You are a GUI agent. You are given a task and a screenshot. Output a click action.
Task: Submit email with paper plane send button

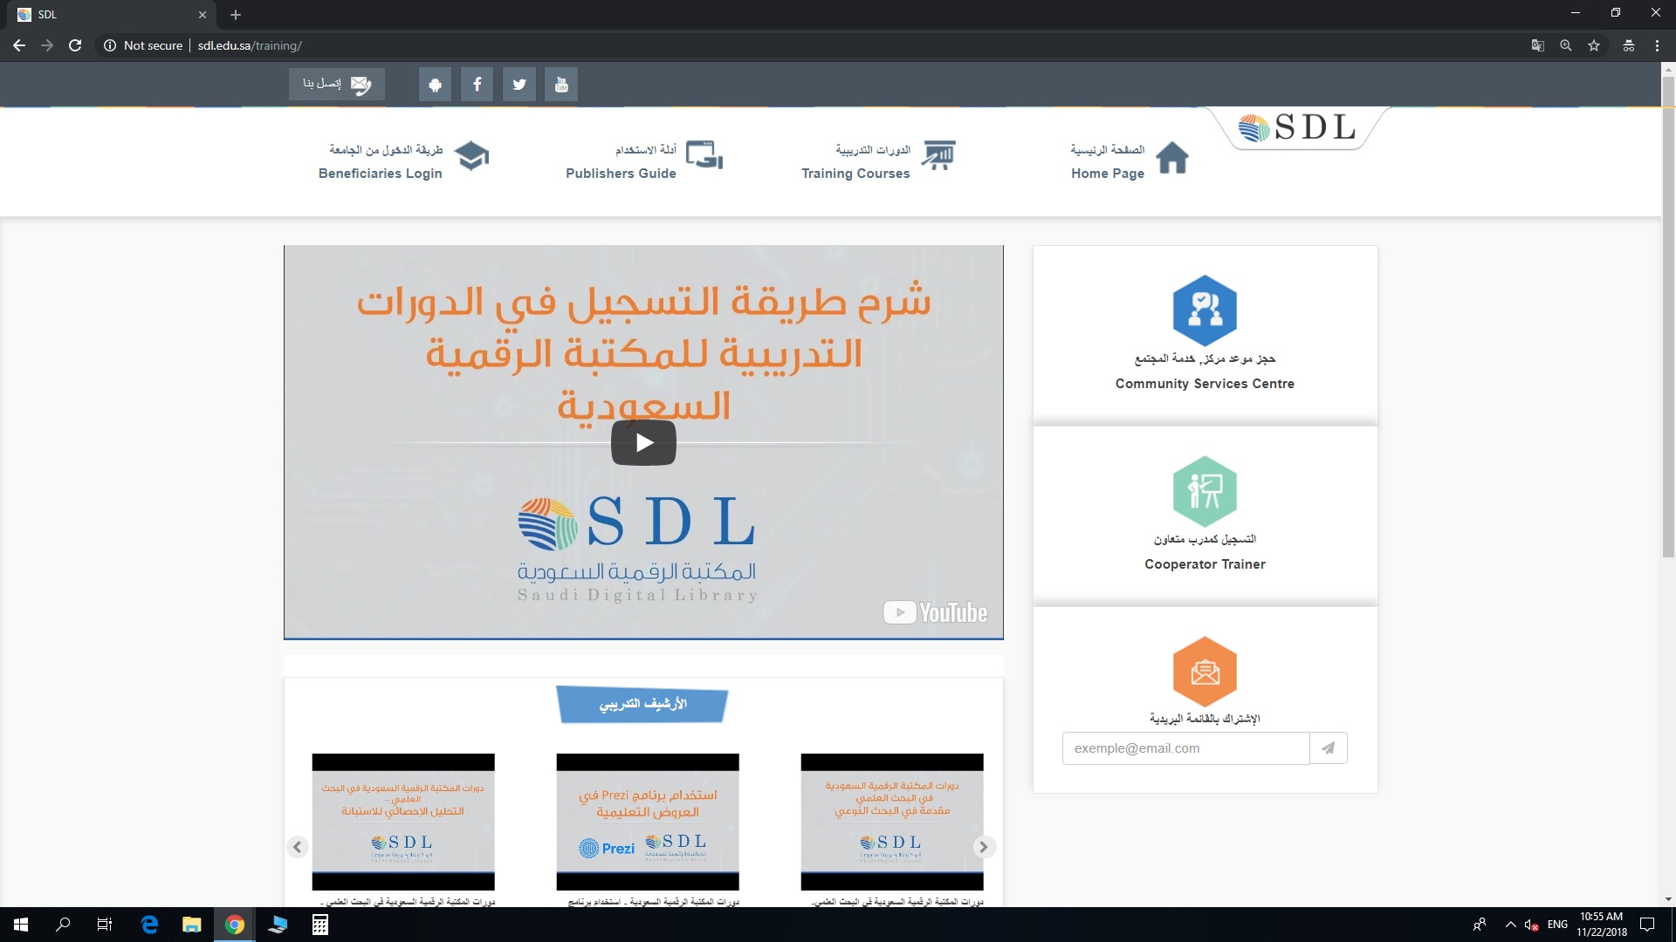1328,748
